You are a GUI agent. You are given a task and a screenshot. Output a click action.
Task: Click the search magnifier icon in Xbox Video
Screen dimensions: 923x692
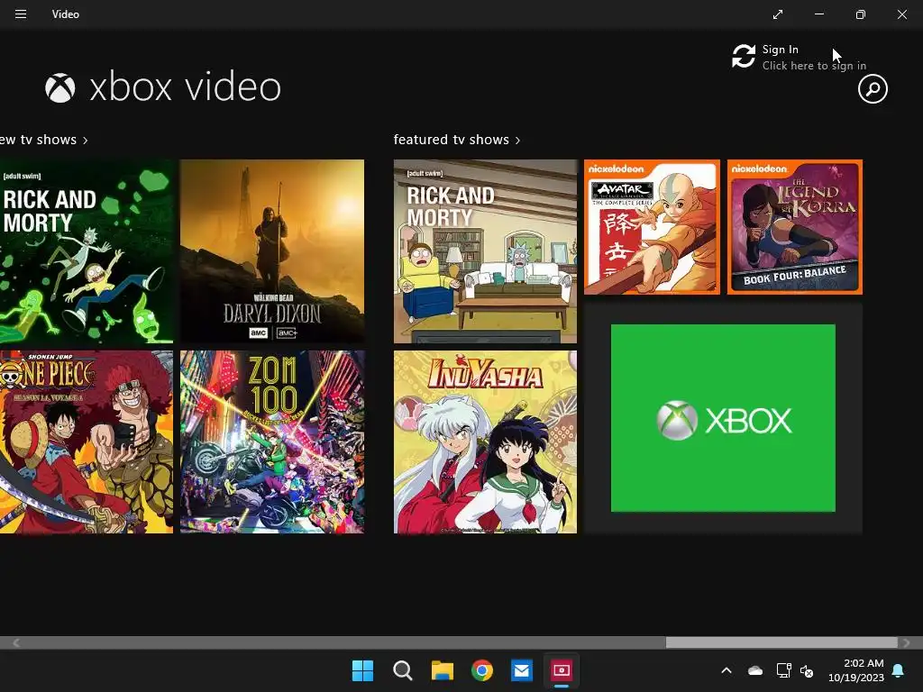(x=873, y=89)
